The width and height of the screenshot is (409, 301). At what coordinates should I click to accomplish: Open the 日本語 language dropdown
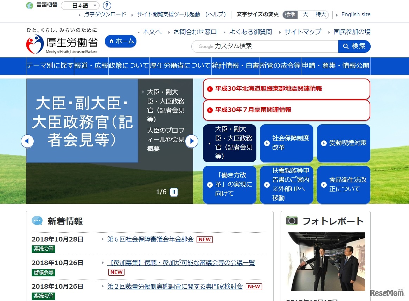(79, 5)
